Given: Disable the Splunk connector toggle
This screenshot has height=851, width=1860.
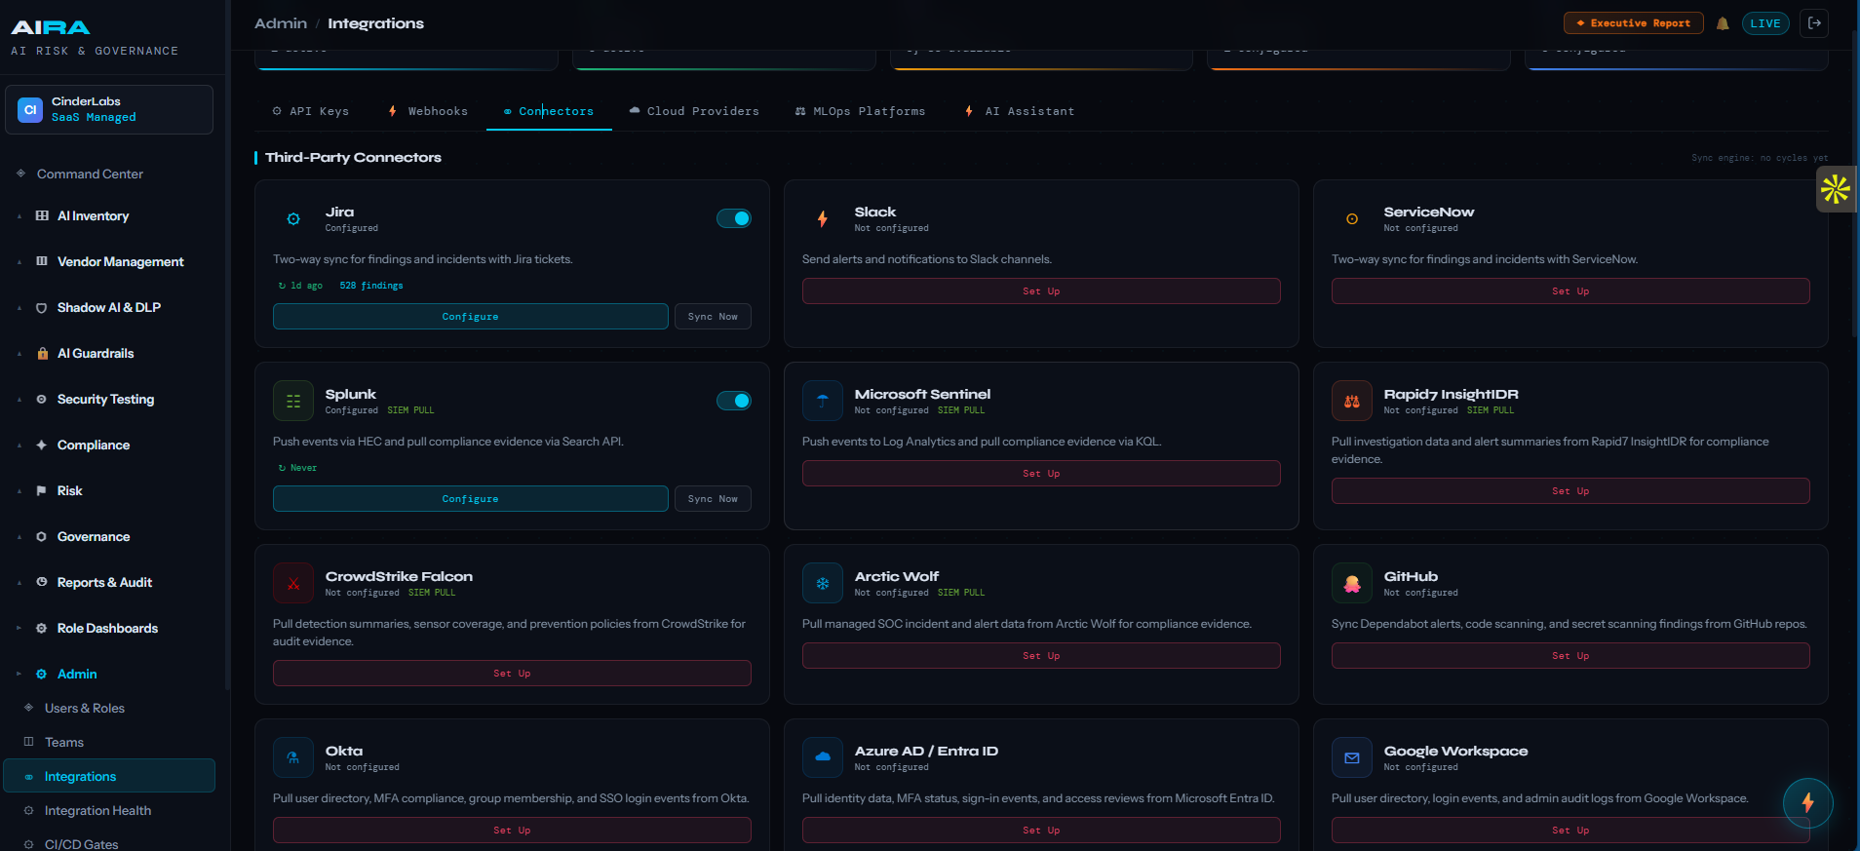Looking at the screenshot, I should click(x=734, y=401).
